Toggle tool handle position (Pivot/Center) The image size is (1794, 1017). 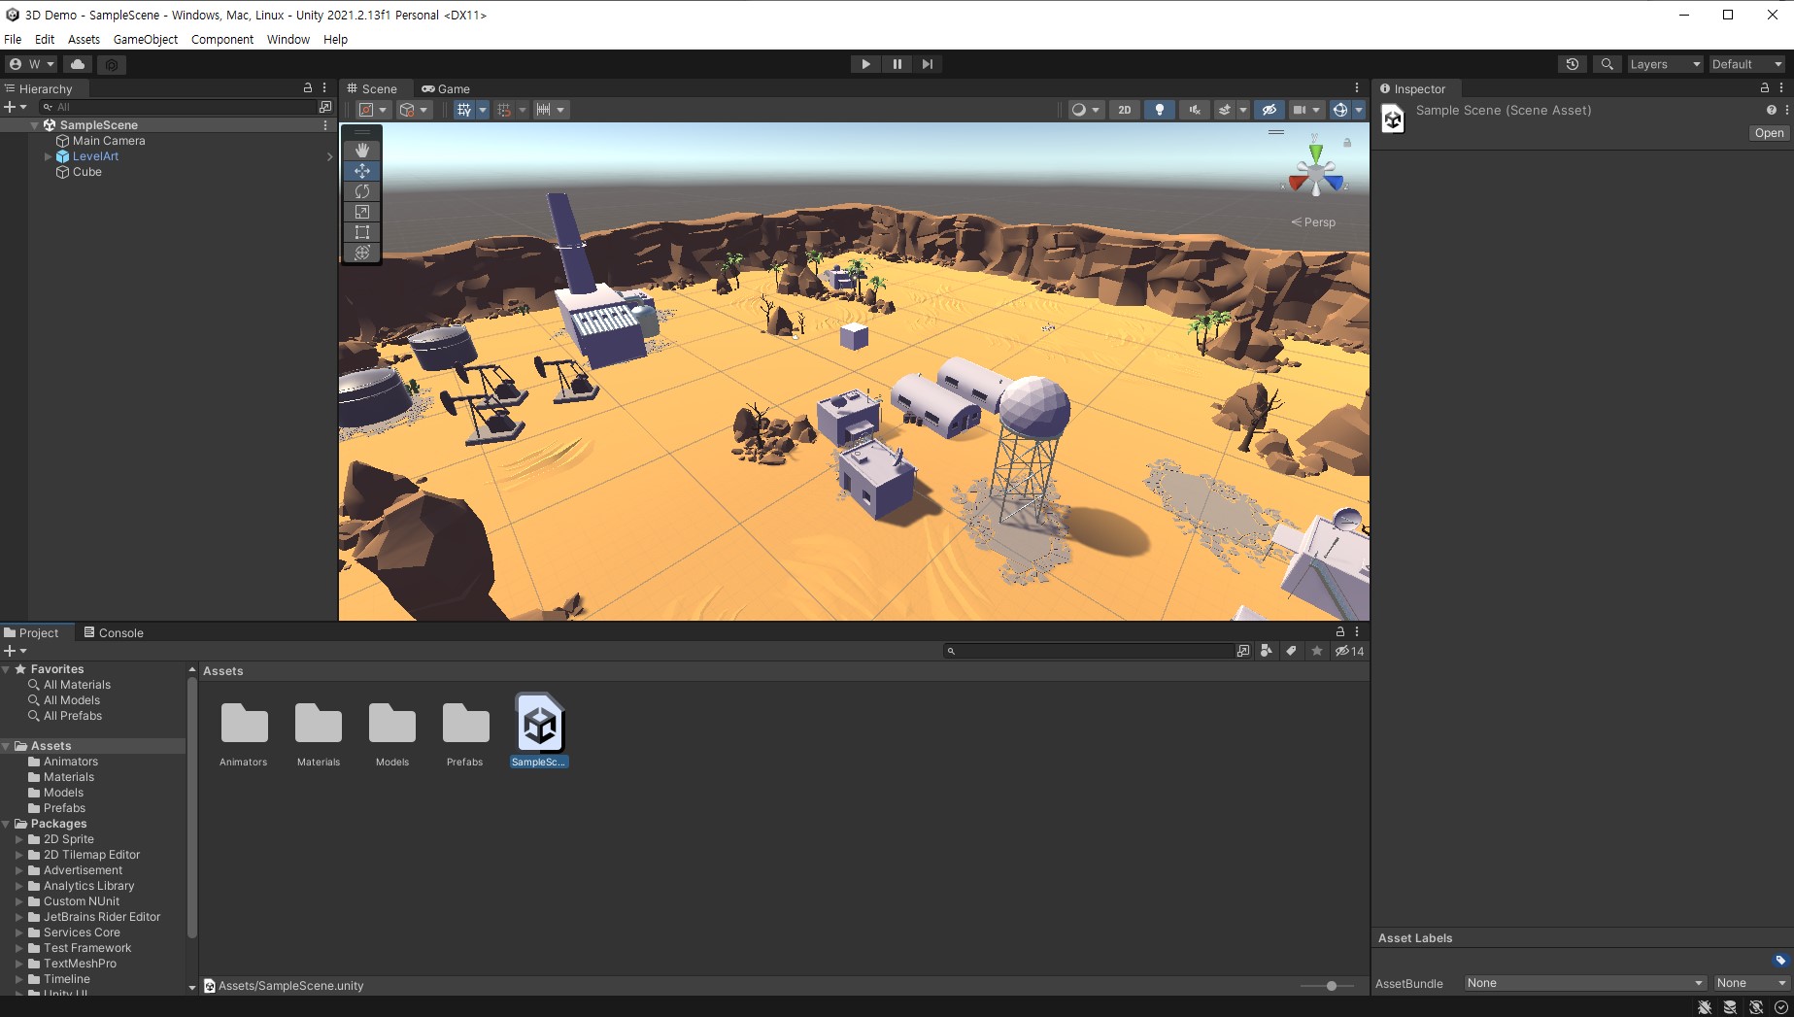373,110
